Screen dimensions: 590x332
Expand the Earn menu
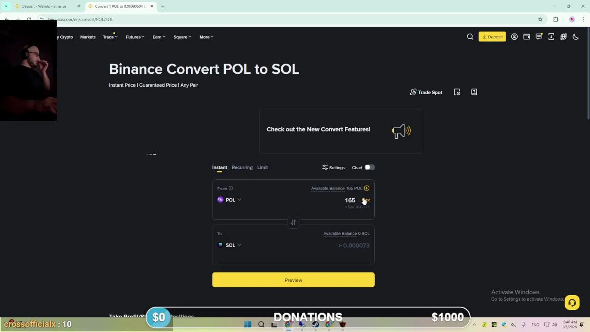click(159, 37)
